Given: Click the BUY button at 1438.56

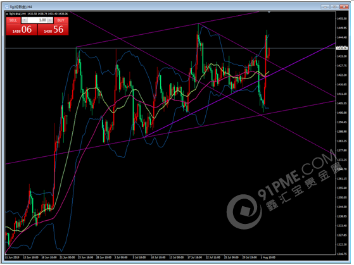Looking at the screenshot, I should point(53,30).
